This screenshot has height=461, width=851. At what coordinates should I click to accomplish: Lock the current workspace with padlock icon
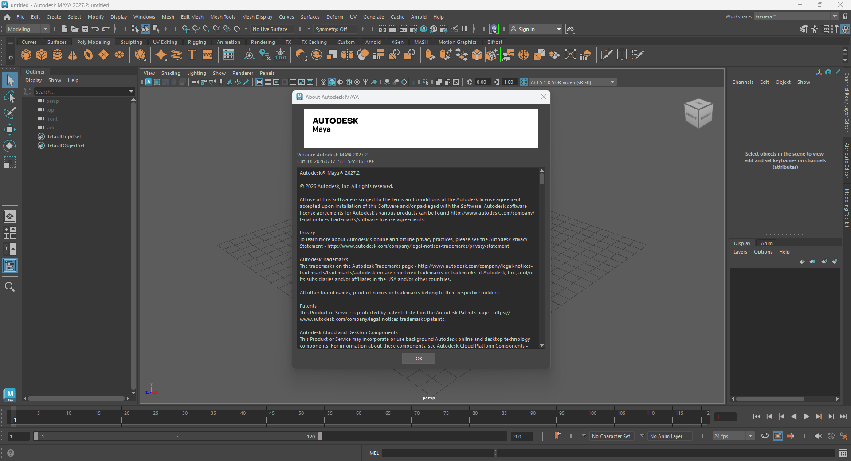(846, 16)
